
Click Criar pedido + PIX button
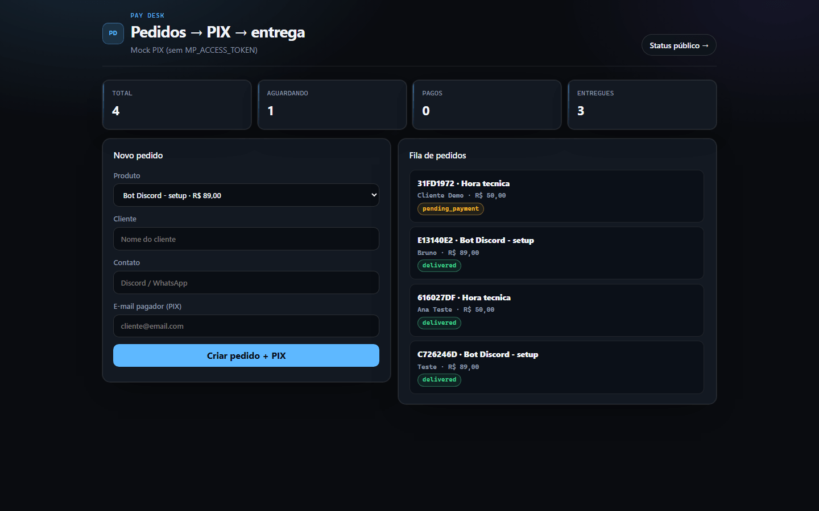click(246, 355)
